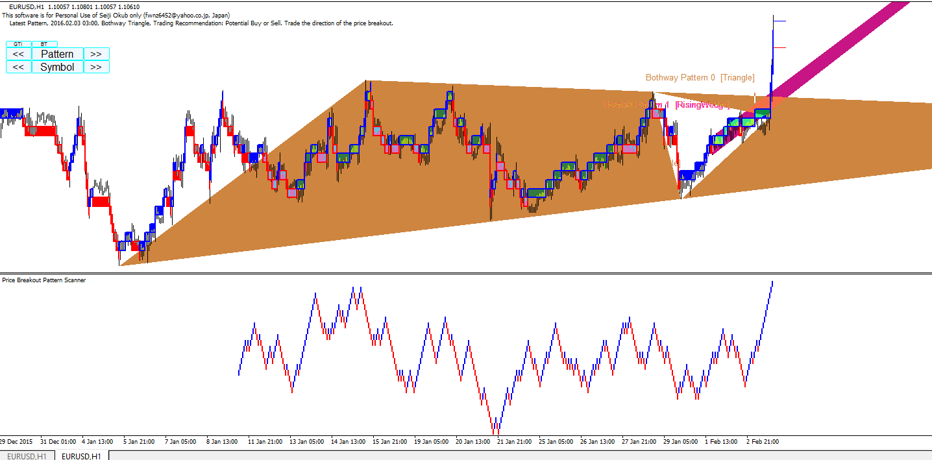
Task: Click the '4 Jan 13:00' time axis label
Action: pos(97,442)
